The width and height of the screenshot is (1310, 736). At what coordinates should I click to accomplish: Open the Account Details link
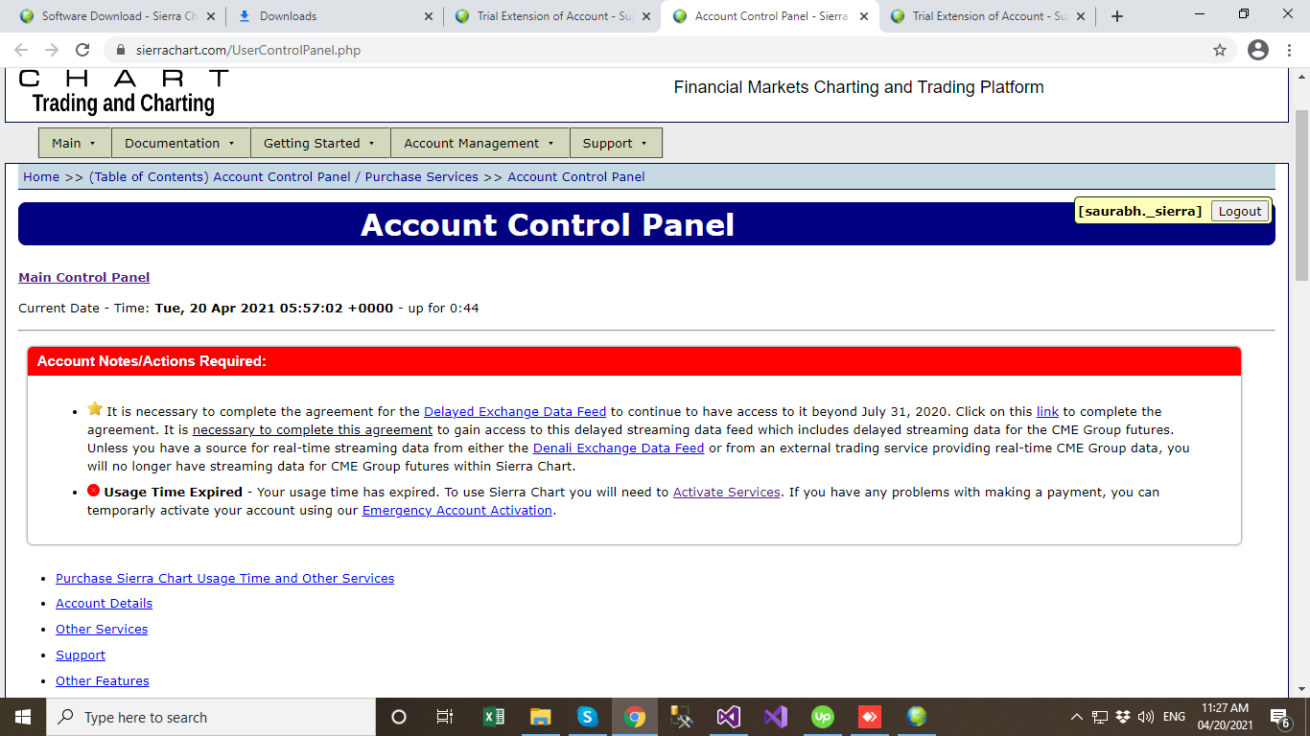[104, 603]
